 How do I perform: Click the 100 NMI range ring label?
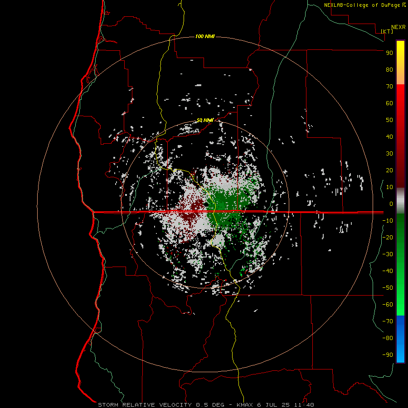click(x=205, y=36)
